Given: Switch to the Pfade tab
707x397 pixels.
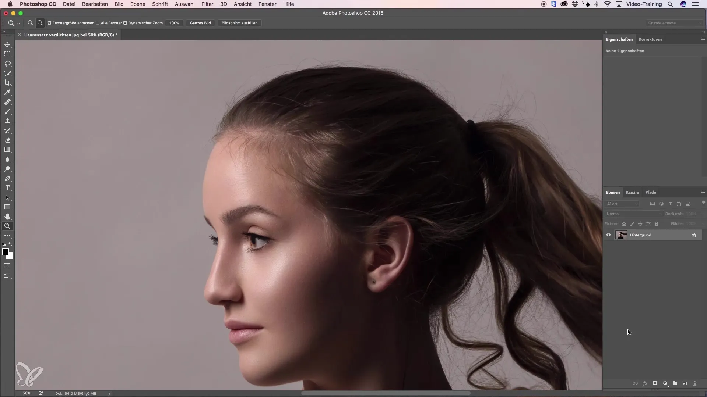Looking at the screenshot, I should click(651, 192).
